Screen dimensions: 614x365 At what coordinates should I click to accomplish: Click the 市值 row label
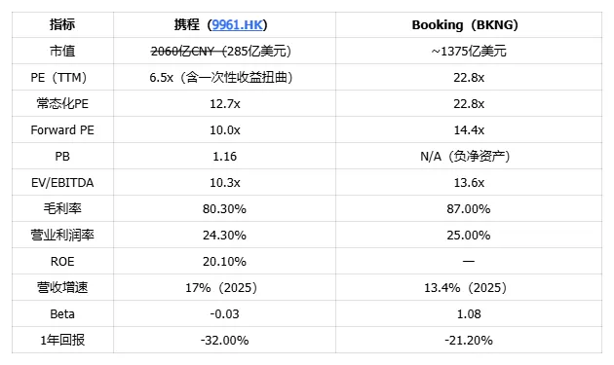coord(62,51)
